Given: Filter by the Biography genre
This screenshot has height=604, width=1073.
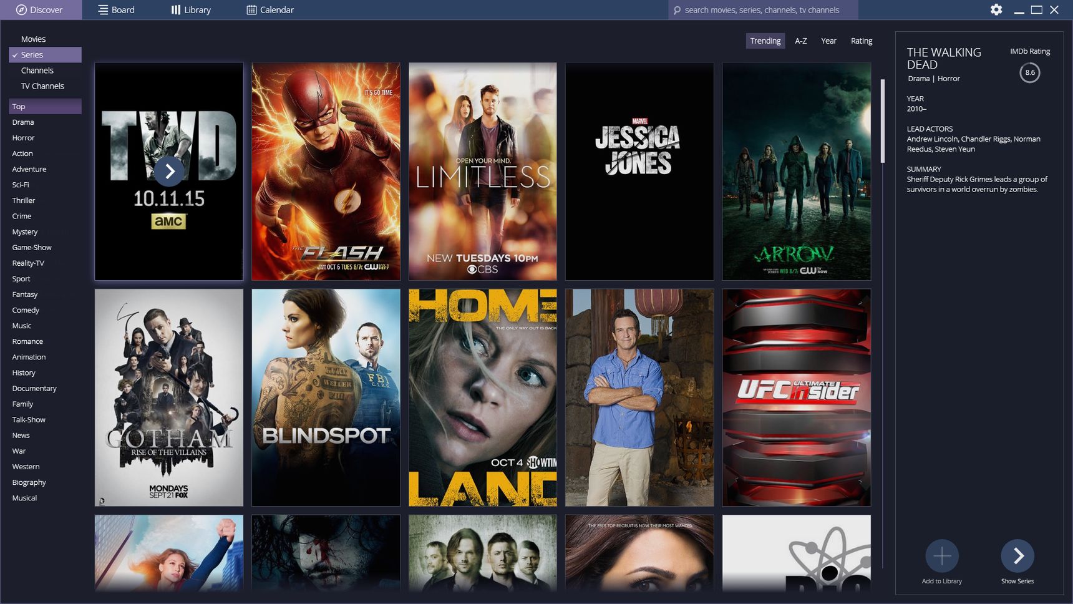Looking at the screenshot, I should (x=29, y=482).
